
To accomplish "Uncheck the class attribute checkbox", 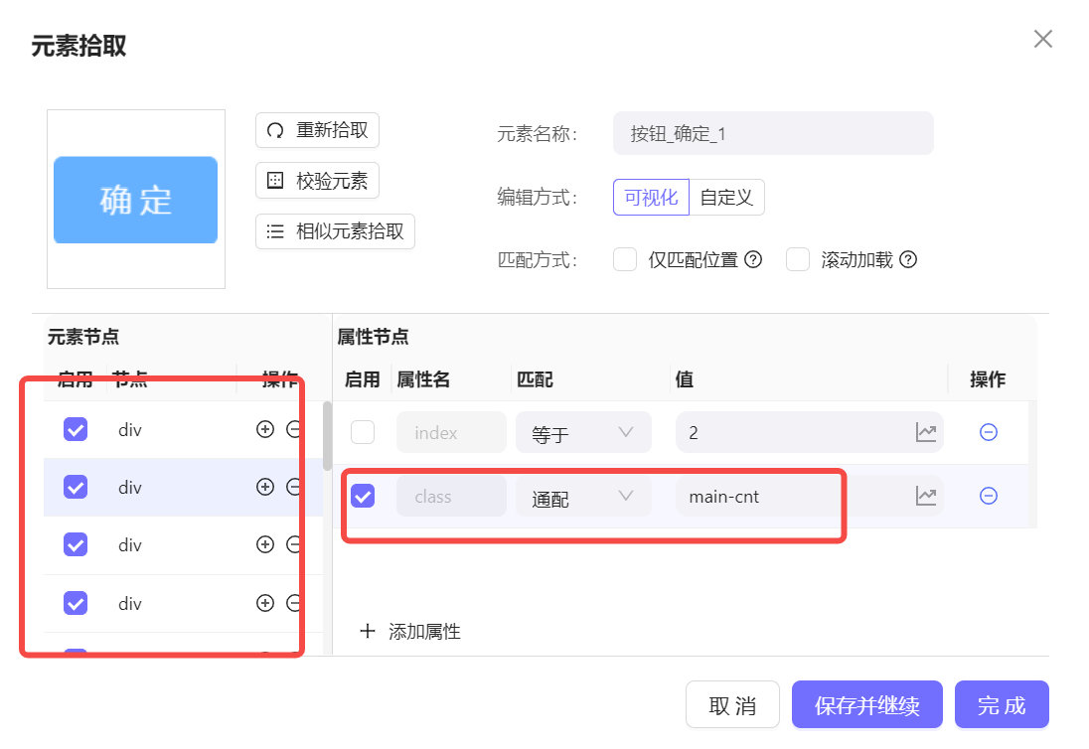I will (362, 496).
